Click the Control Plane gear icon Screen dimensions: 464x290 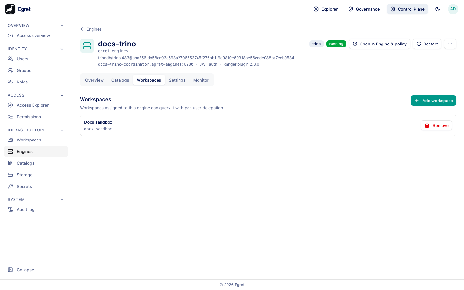click(393, 9)
